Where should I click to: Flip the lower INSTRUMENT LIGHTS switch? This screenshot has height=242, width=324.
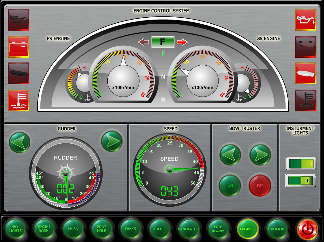[301, 180]
